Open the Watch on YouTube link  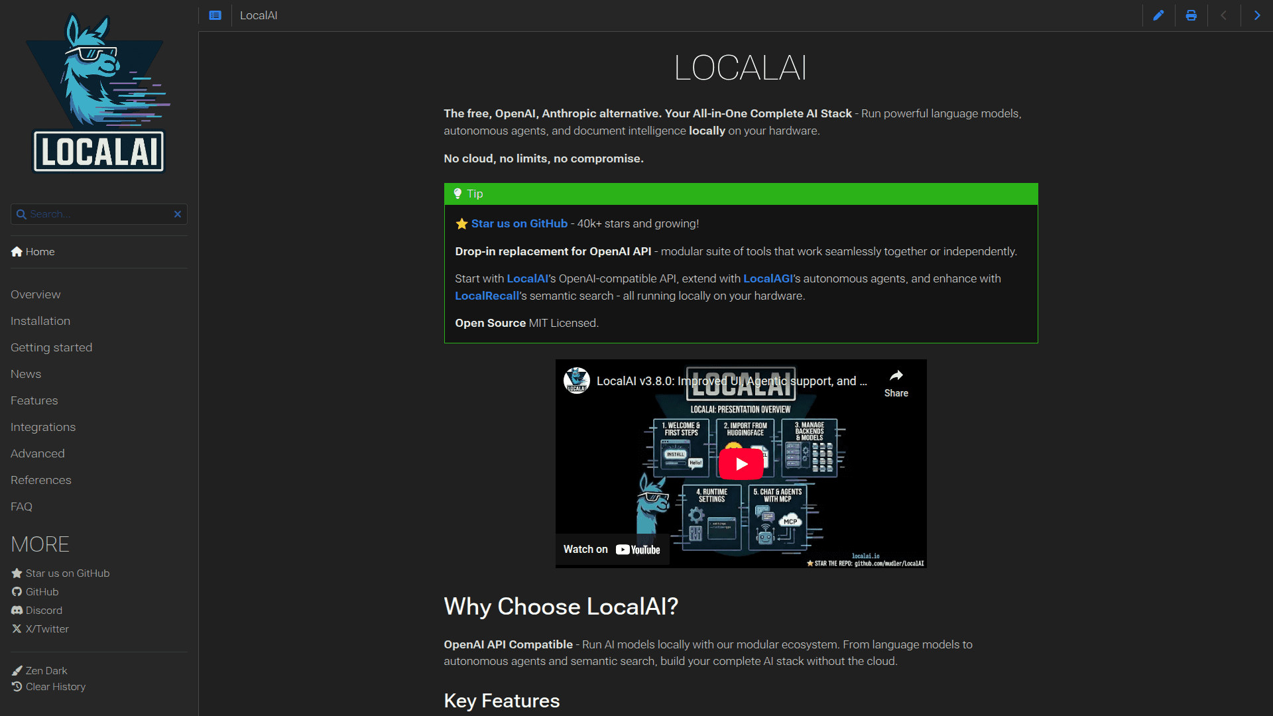click(611, 549)
